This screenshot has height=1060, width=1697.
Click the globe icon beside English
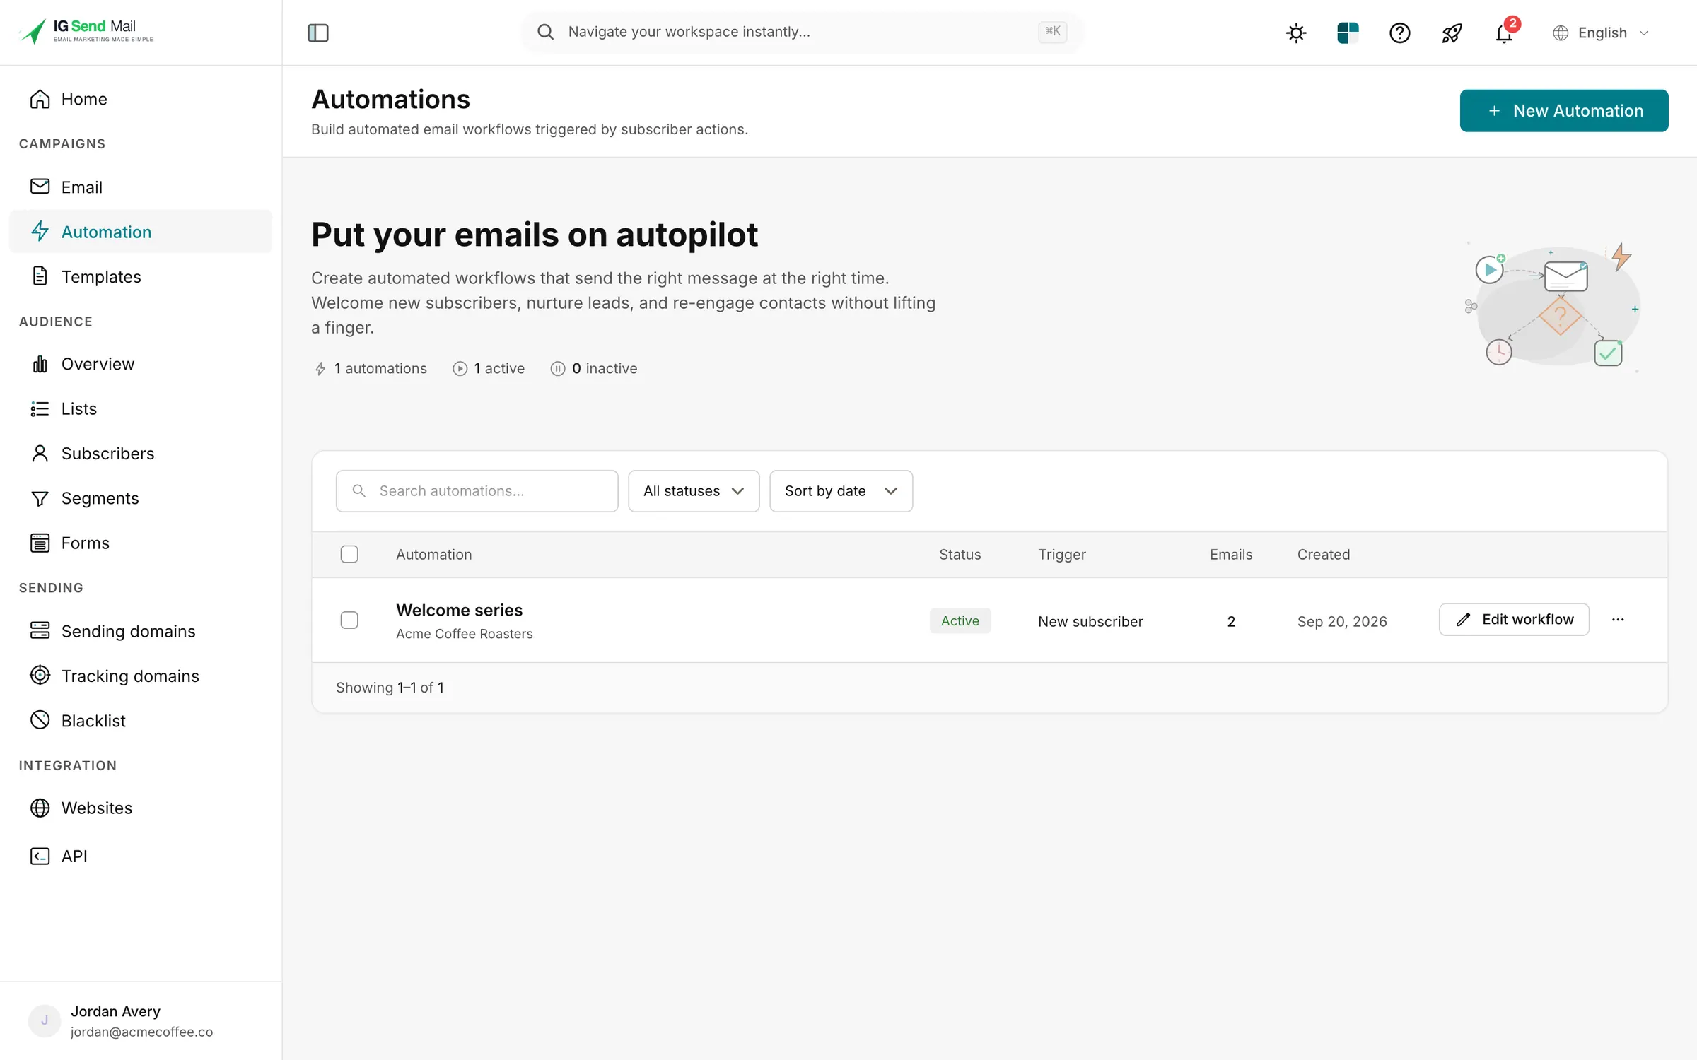(x=1561, y=33)
